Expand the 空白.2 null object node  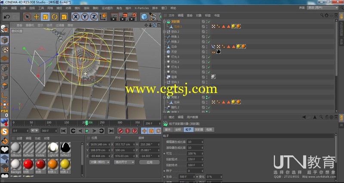click(164, 31)
